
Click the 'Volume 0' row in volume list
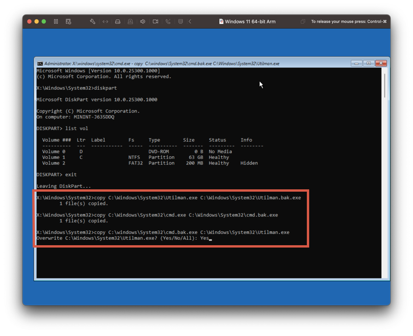pos(137,152)
